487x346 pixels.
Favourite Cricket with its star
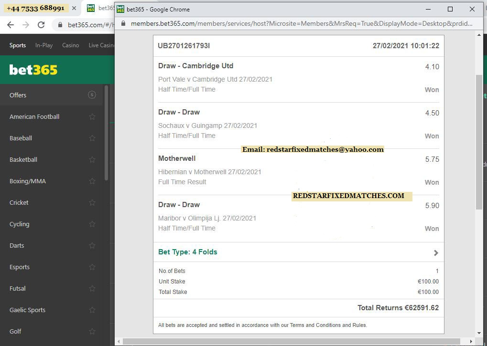click(x=92, y=202)
